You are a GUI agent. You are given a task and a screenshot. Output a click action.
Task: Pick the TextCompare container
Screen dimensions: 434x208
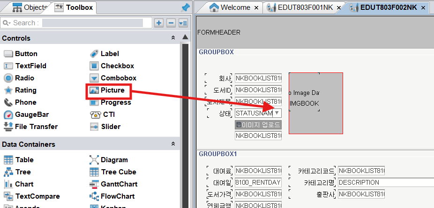click(32, 196)
